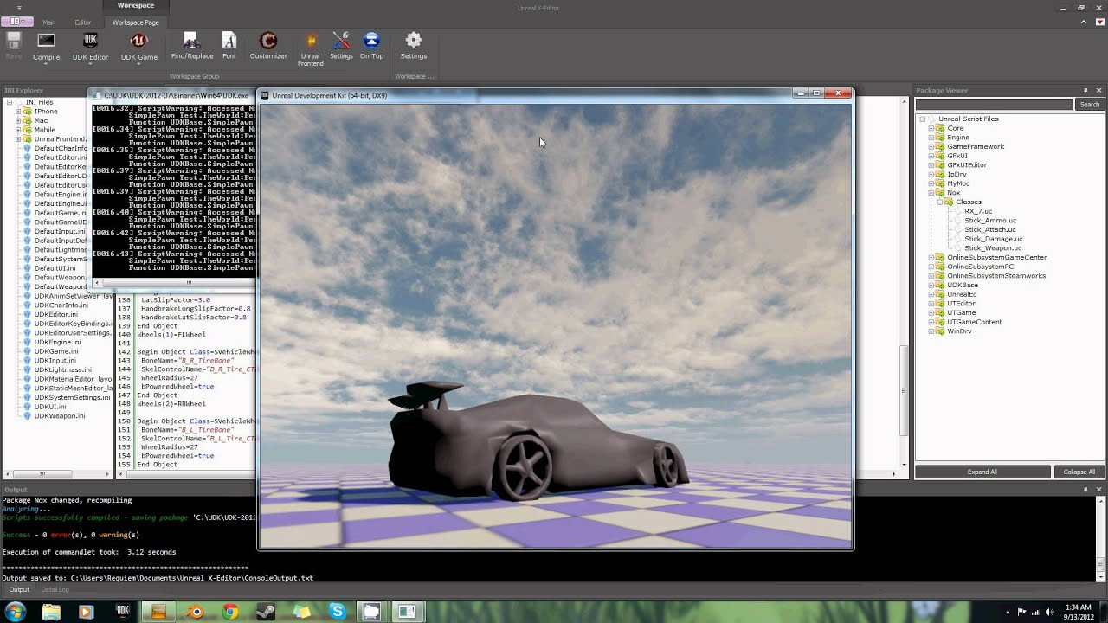Open Google Chrome from the taskbar
This screenshot has height=623, width=1108.
coord(230,612)
